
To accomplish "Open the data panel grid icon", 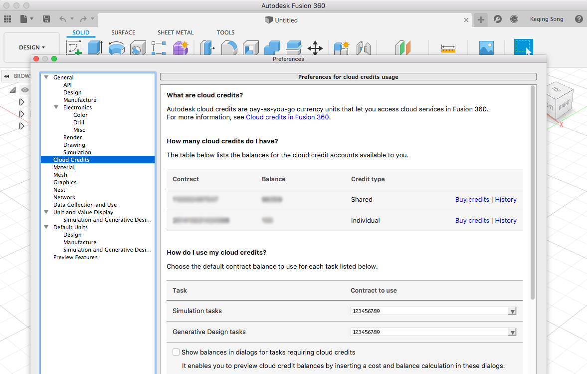I will pyautogui.click(x=7, y=19).
